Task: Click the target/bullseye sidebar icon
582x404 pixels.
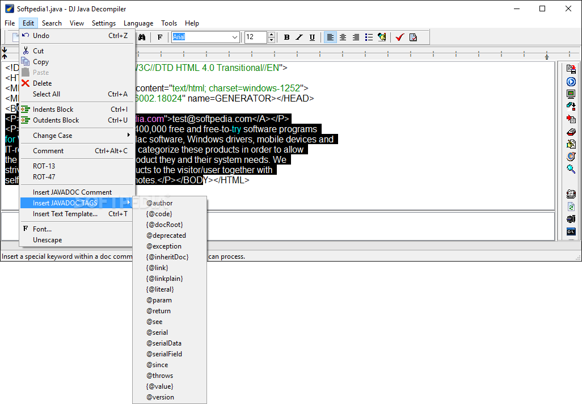Action: 571,157
